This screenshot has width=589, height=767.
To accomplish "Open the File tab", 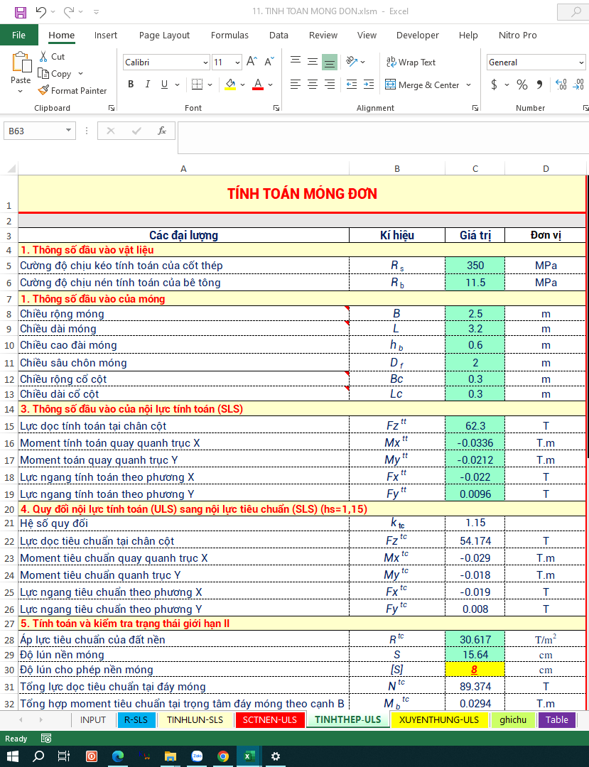I will 18,36.
